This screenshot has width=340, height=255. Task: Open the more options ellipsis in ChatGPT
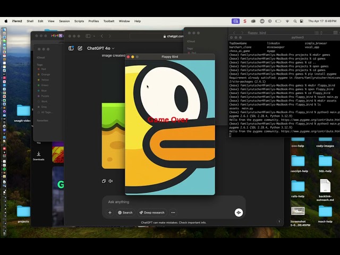click(173, 212)
